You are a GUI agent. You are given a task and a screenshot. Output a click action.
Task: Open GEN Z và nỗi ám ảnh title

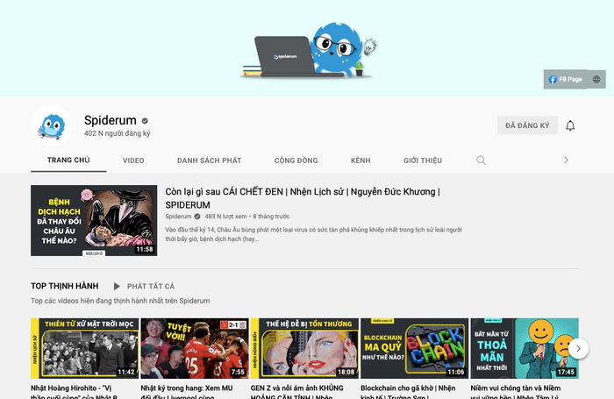pyautogui.click(x=297, y=392)
